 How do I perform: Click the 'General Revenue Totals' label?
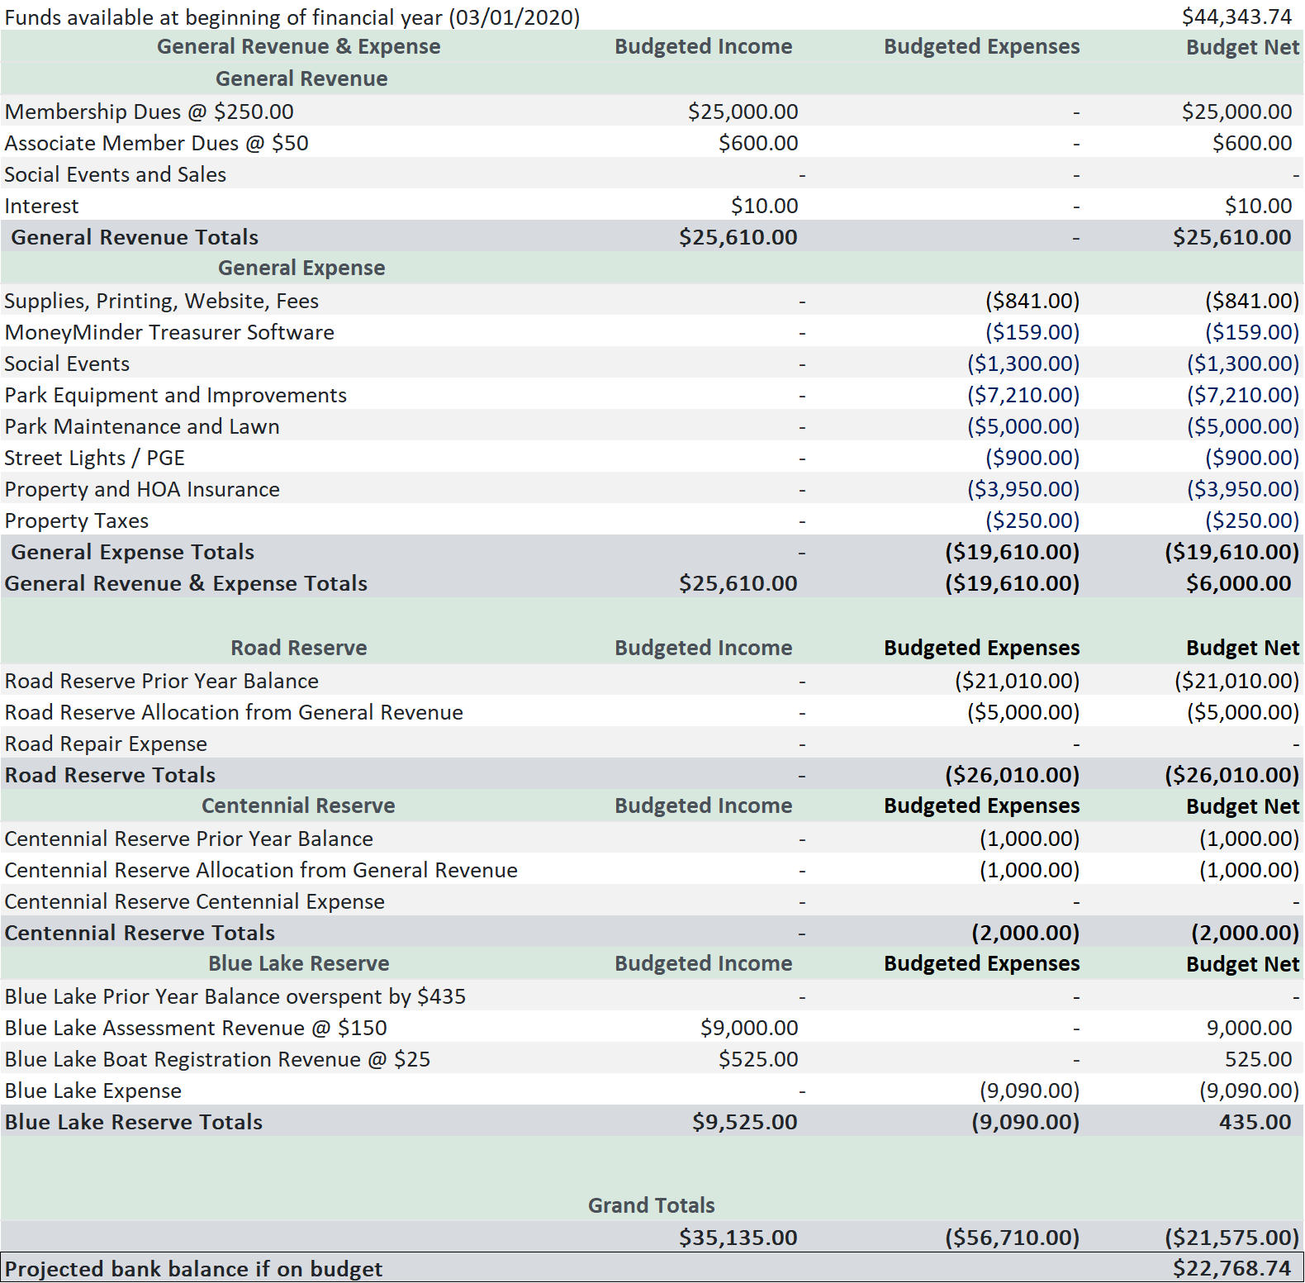click(135, 237)
